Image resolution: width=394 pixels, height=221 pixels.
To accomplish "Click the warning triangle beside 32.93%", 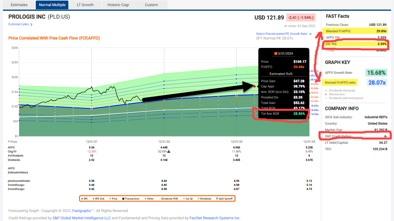I will coord(169,152).
